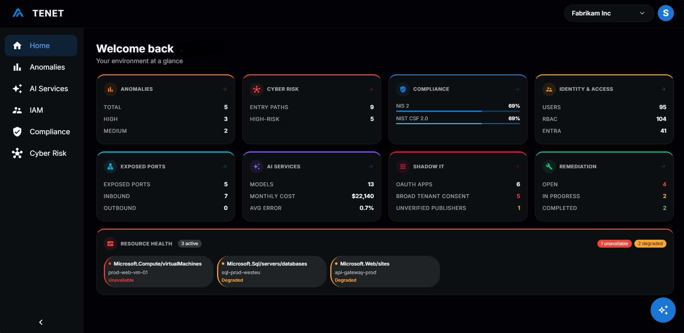The width and height of the screenshot is (684, 333).
Task: Open the Fabrikam Inc tenant dropdown
Action: tap(609, 13)
